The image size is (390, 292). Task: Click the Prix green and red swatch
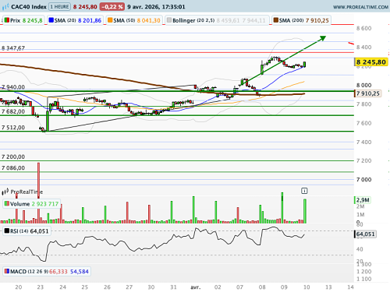point(7,20)
